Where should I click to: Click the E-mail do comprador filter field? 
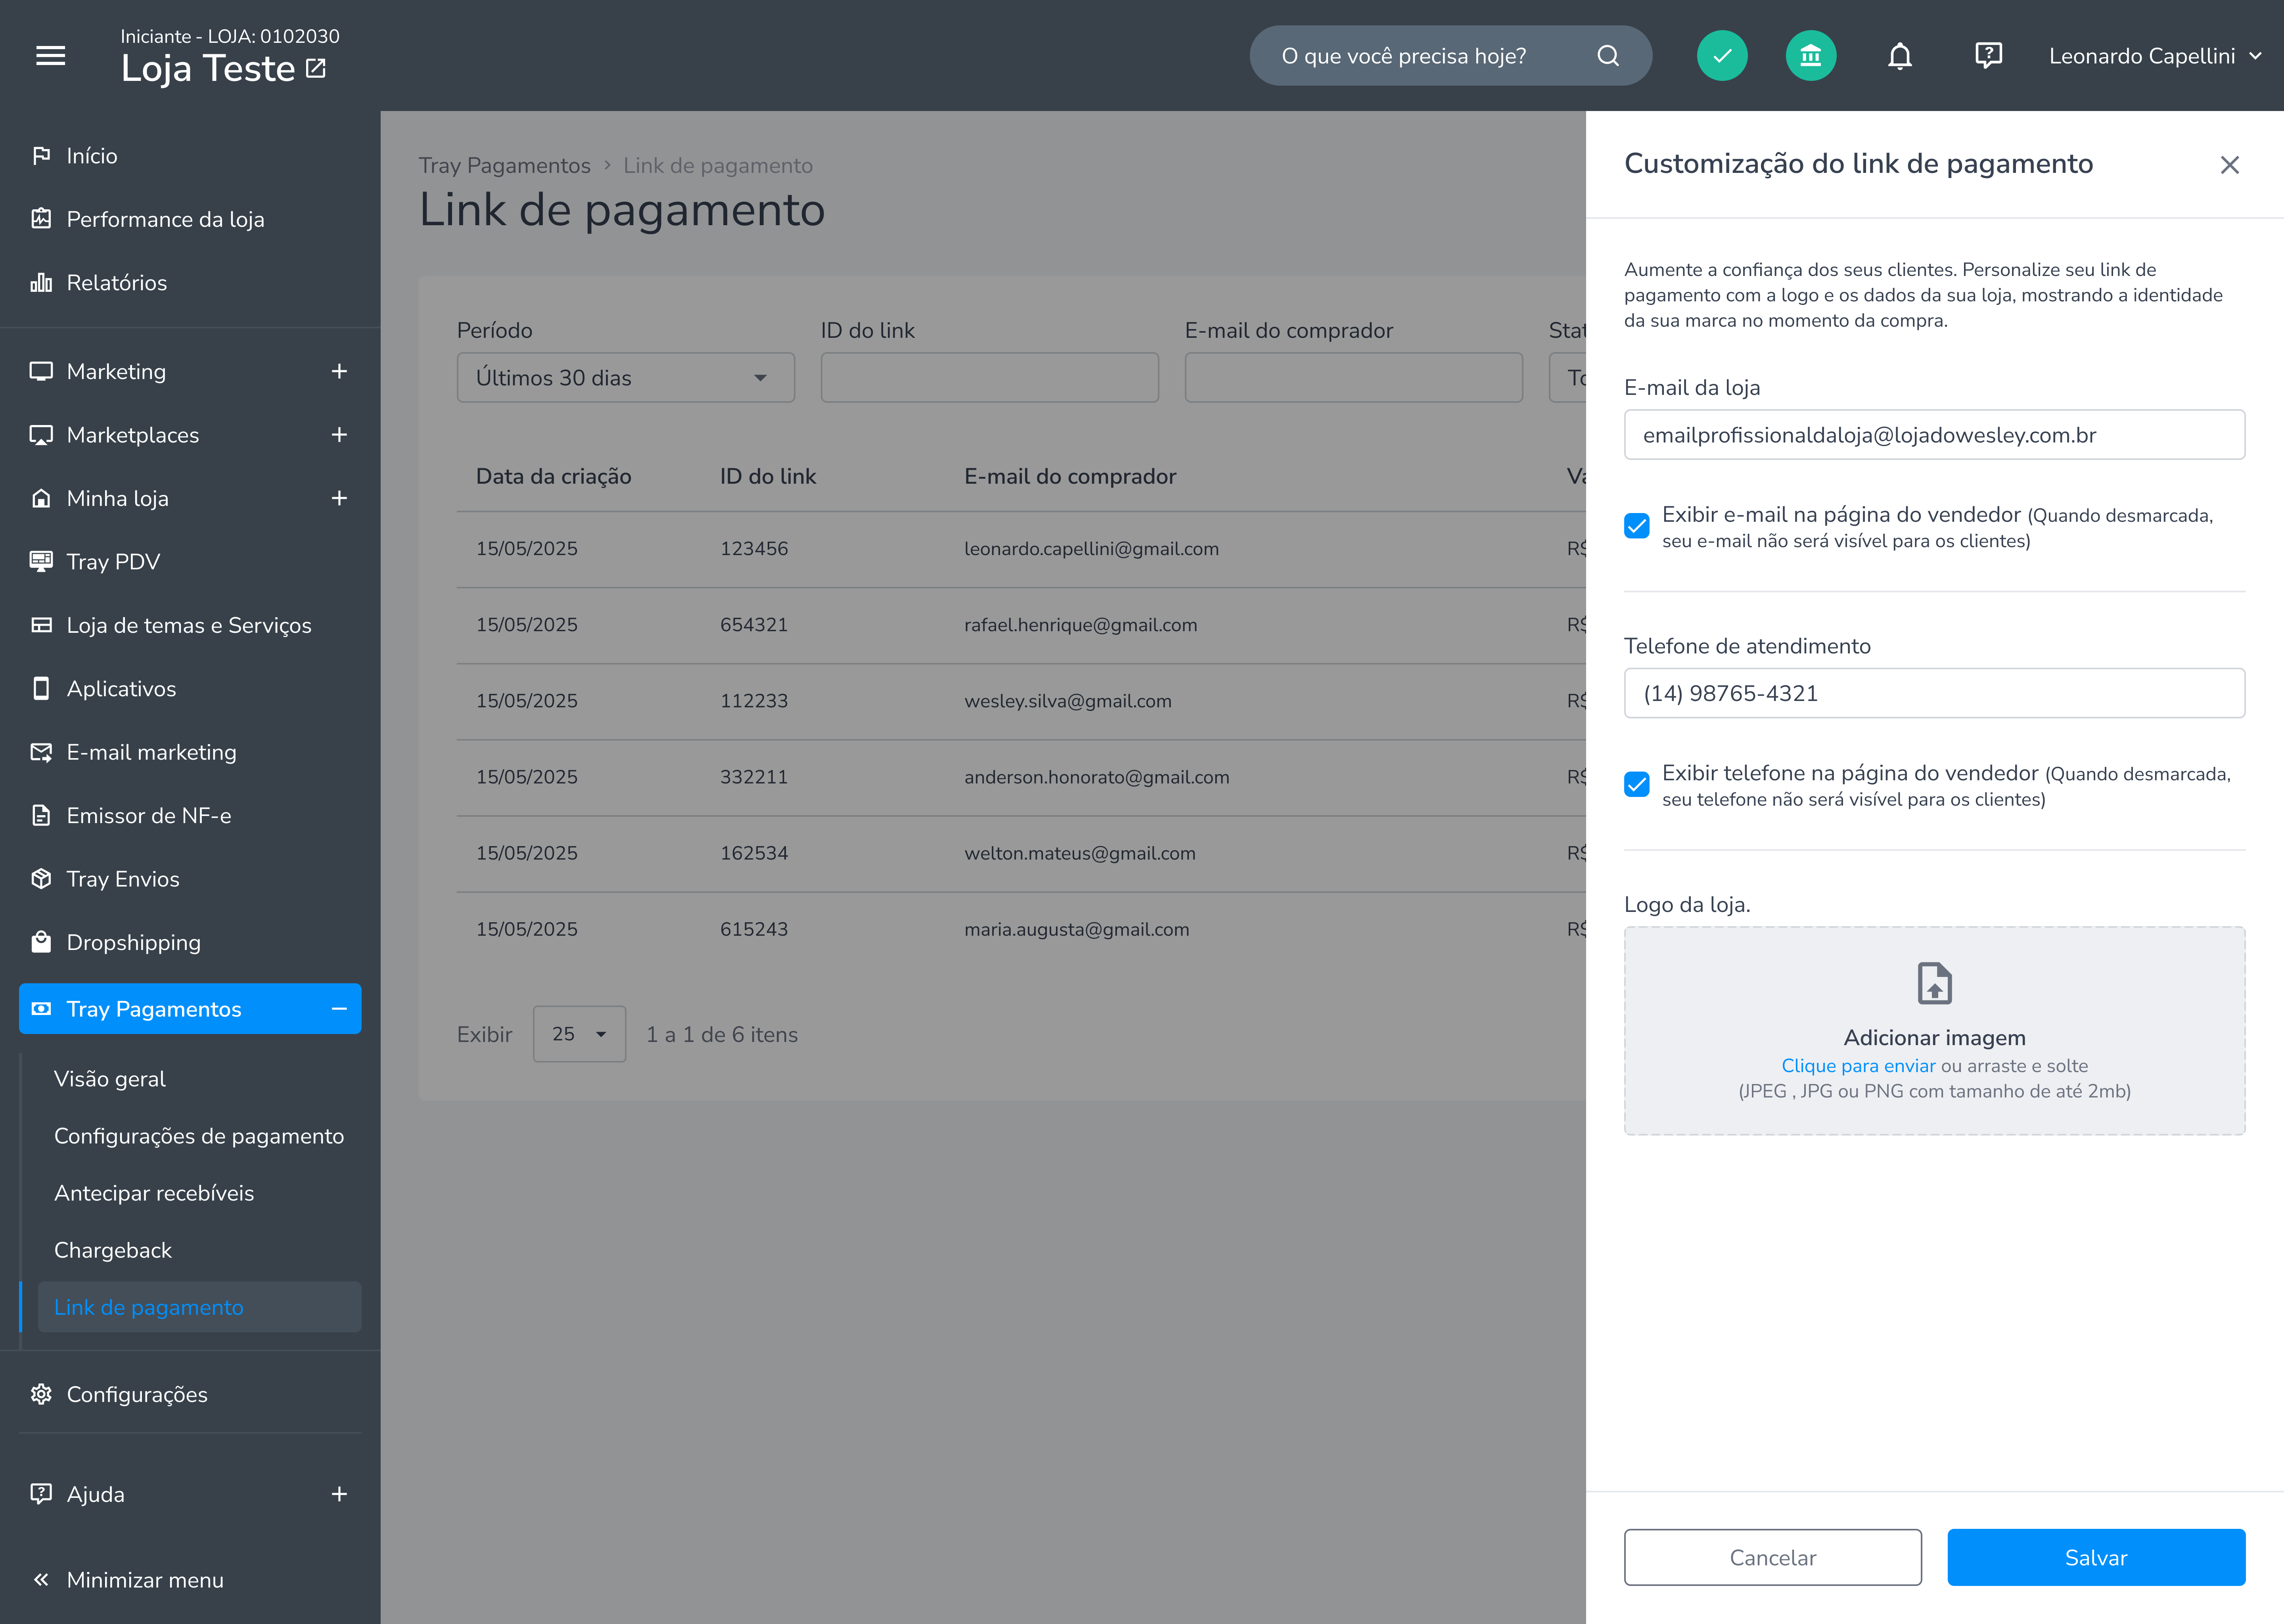pos(1354,378)
